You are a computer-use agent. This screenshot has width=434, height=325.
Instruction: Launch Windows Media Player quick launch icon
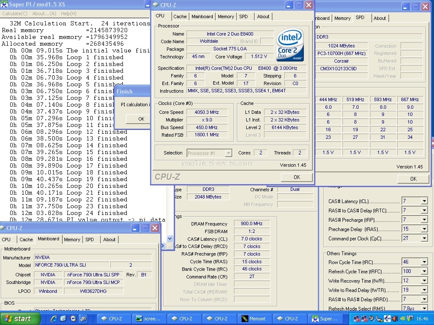pyautogui.click(x=73, y=319)
